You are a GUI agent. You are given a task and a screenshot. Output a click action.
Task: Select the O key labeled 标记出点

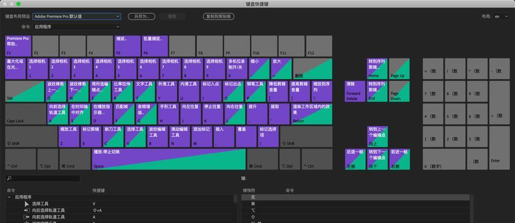coord(233,91)
